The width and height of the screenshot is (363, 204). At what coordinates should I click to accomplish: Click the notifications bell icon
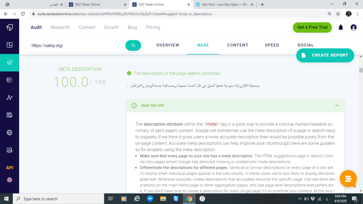click(x=341, y=27)
